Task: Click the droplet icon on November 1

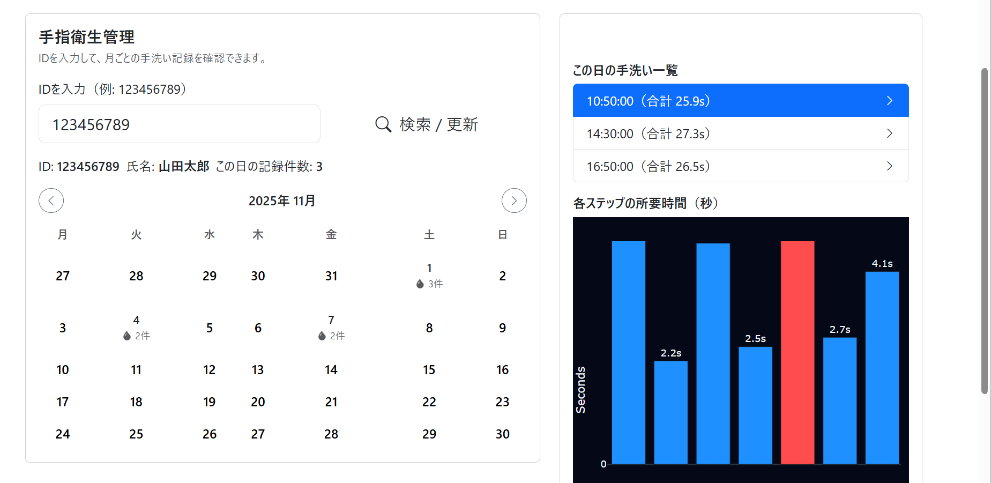Action: [x=419, y=284]
